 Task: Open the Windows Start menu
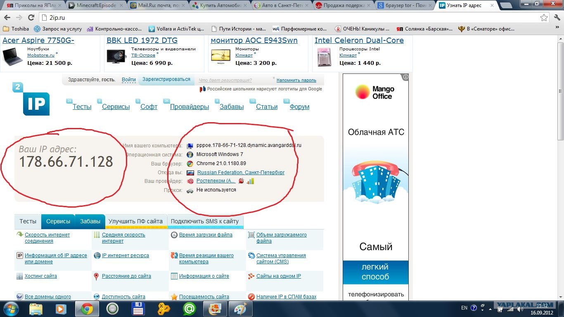[11, 309]
